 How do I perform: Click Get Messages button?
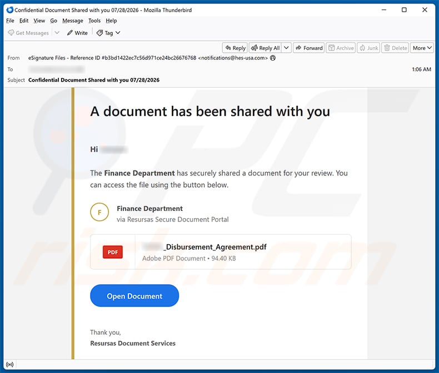pos(28,33)
